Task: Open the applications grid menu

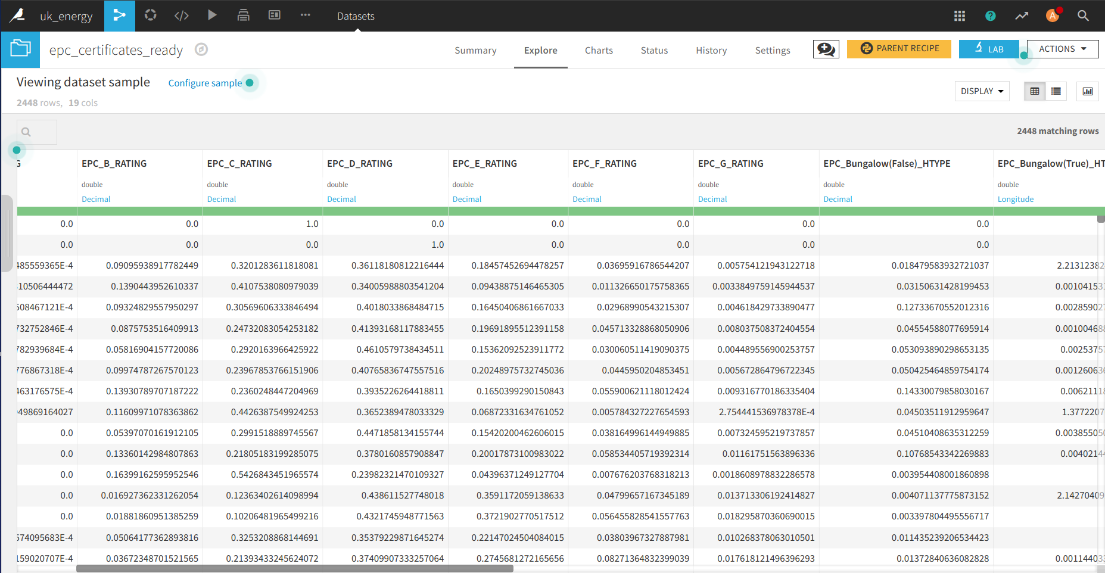Action: click(959, 16)
